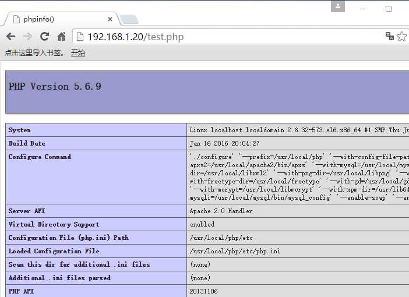The image size is (409, 297).
Task: Select the Loaded Configuration File label
Action: pos(54,251)
